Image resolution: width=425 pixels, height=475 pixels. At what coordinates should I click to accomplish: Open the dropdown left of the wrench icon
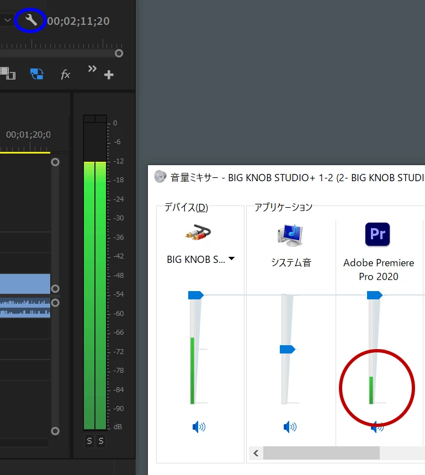point(8,20)
